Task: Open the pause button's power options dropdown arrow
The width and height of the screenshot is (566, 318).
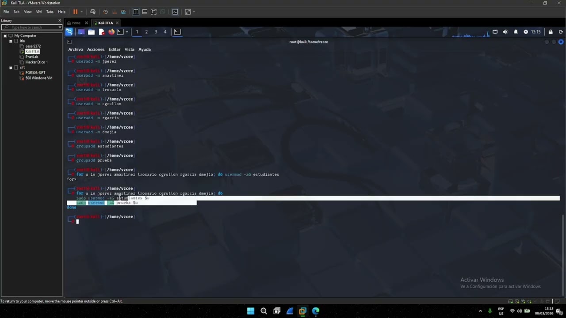Action: pyautogui.click(x=81, y=12)
